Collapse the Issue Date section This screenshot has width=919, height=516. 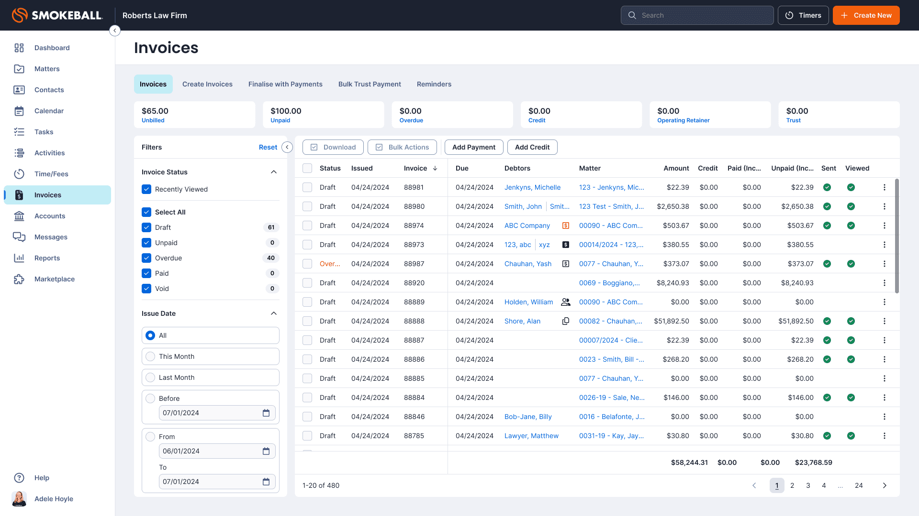point(274,313)
